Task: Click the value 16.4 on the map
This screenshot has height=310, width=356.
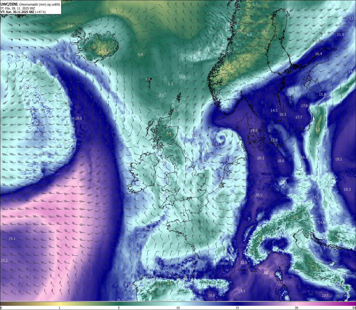Action: [318, 54]
